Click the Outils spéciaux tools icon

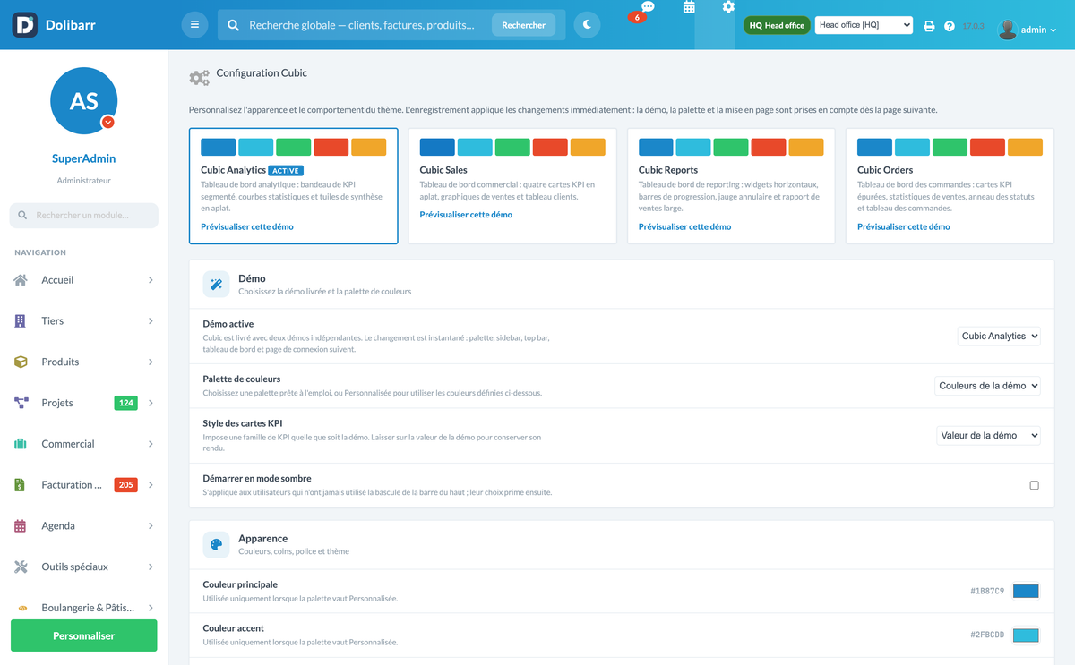click(21, 567)
